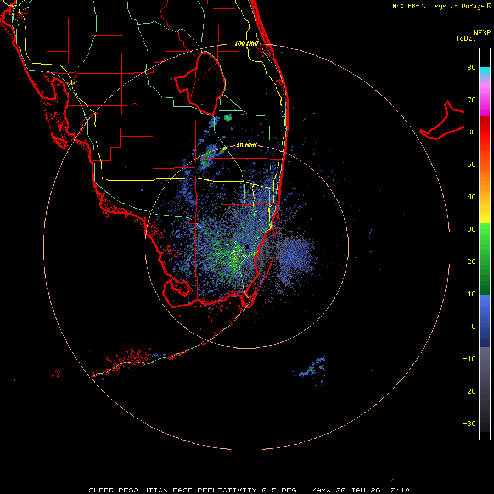Click the green band of the reflectivity color bar
Screen dimensions: 494x494
[x=485, y=259]
